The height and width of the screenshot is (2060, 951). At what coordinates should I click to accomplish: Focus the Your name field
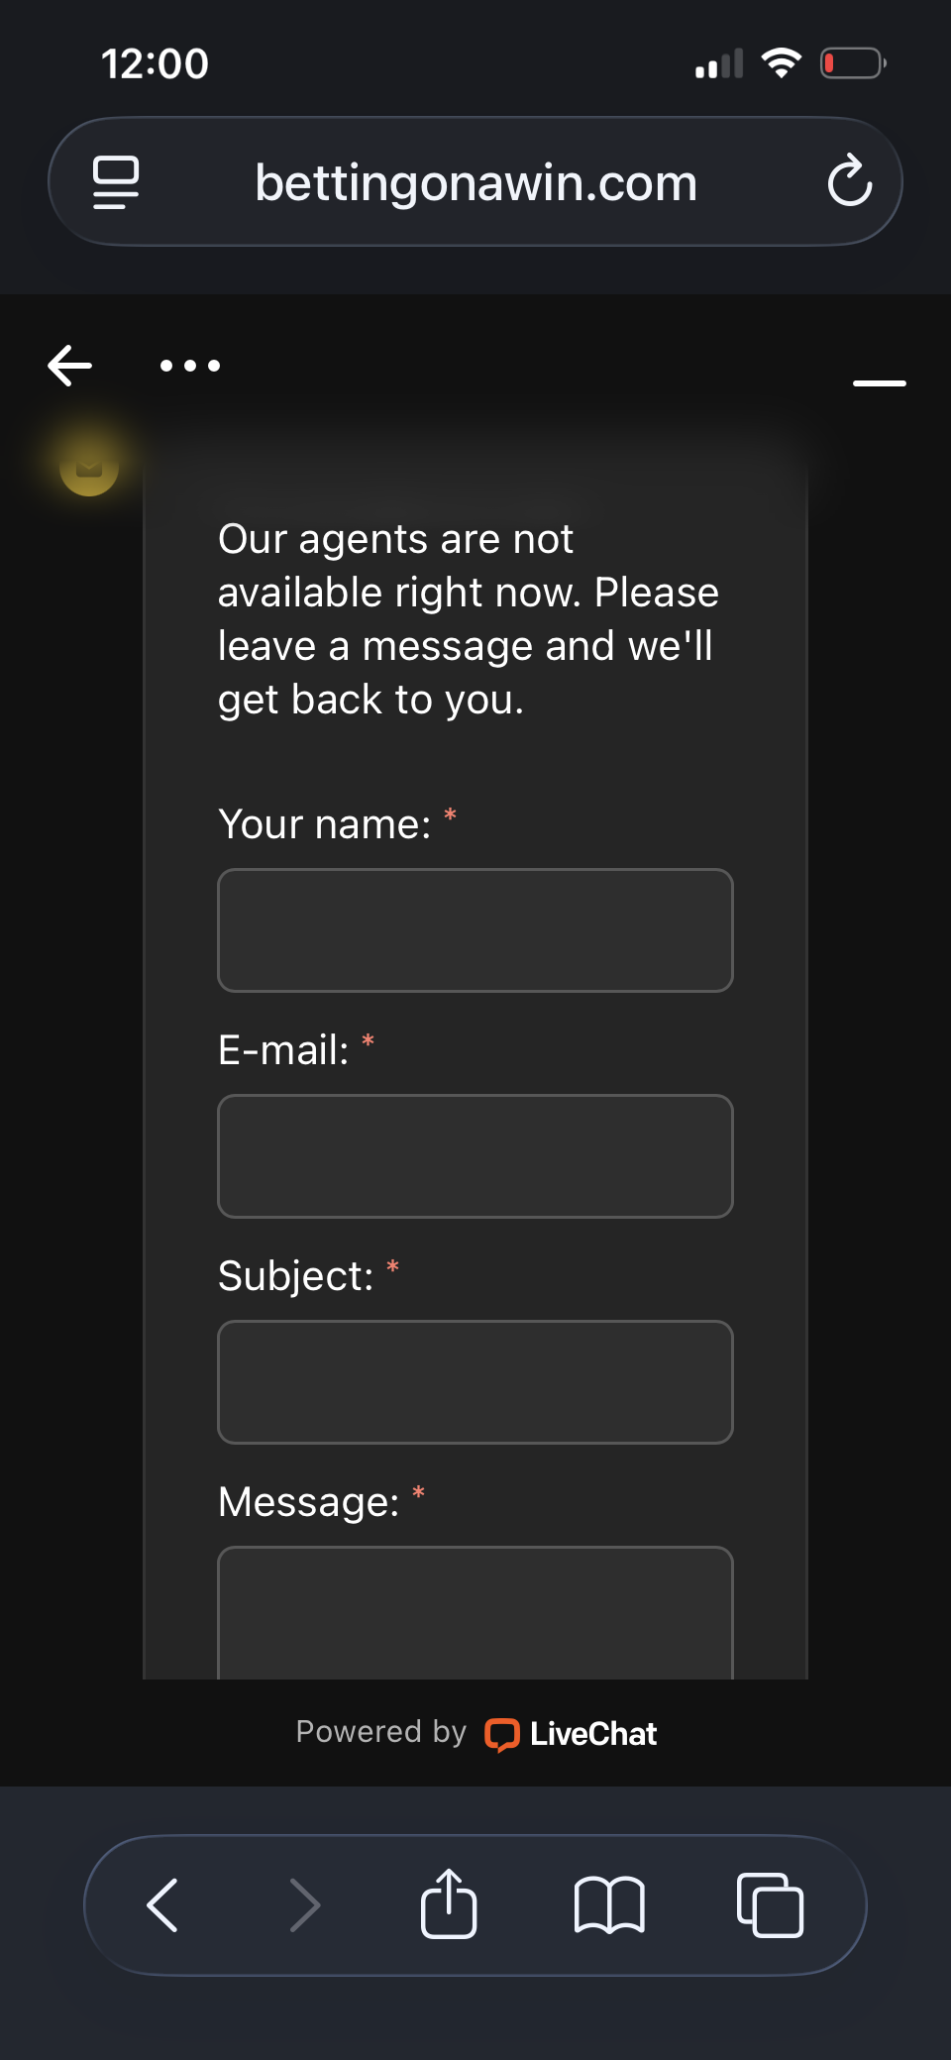(475, 930)
